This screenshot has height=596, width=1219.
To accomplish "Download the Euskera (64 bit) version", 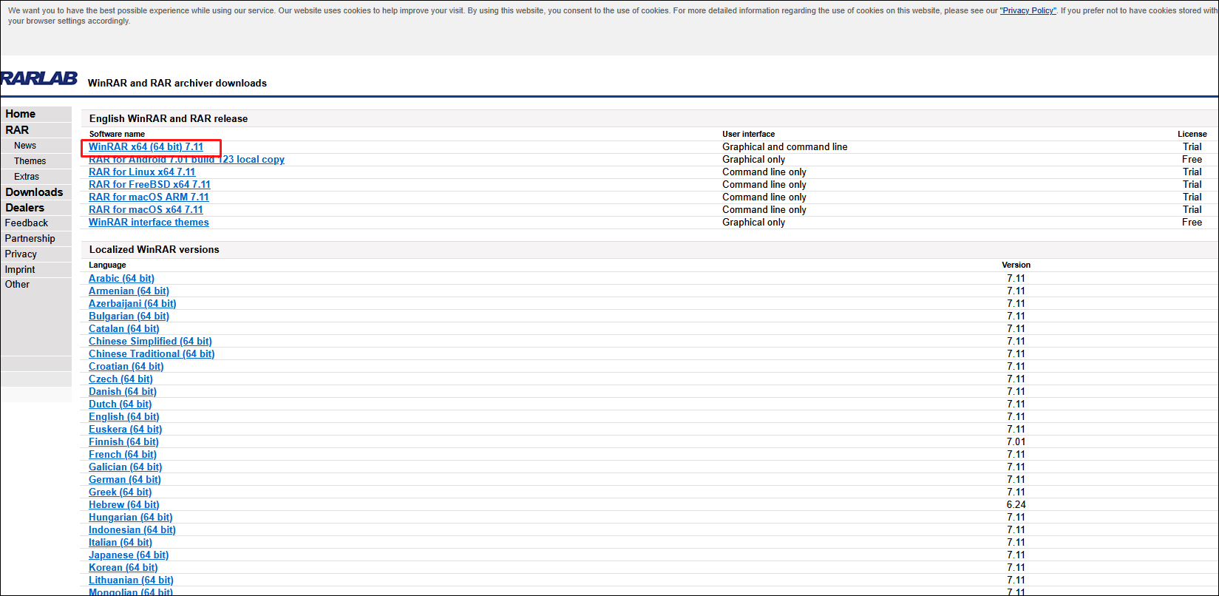I will coord(126,430).
